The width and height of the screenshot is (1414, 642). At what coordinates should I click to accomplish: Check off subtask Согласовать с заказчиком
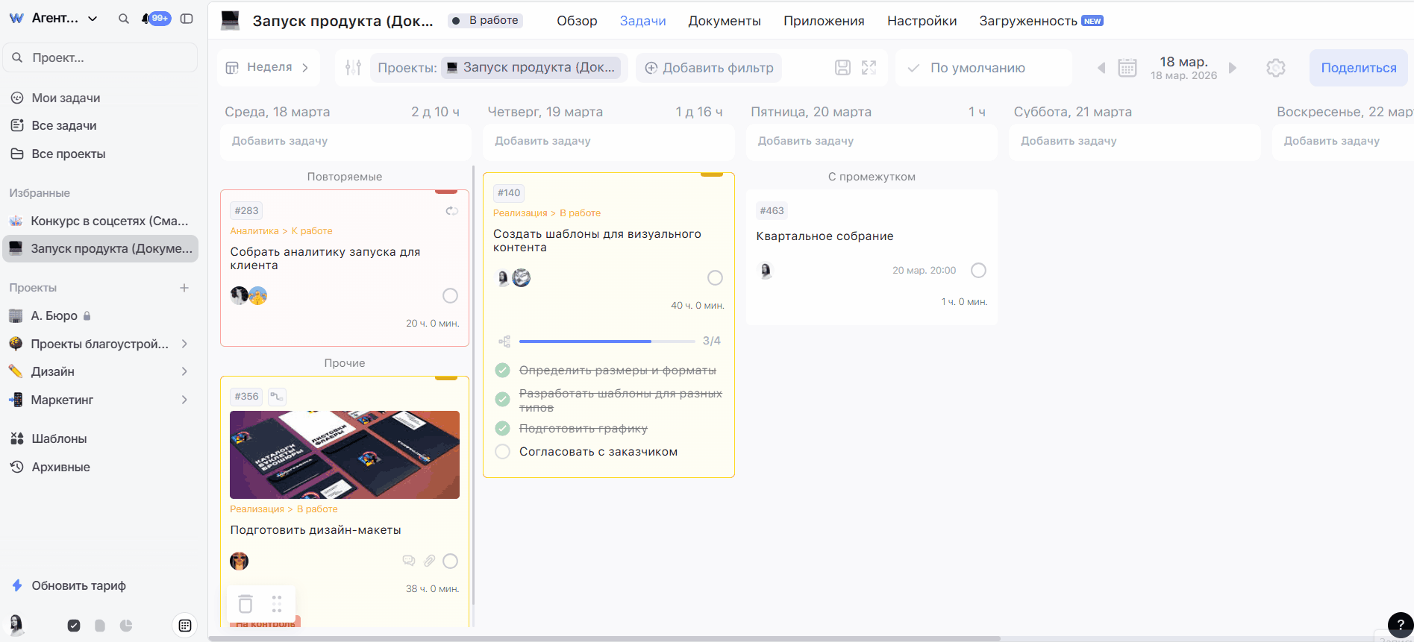[x=503, y=452]
